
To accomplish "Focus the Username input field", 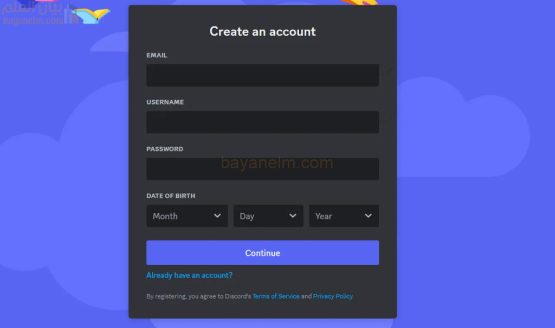I will point(263,122).
